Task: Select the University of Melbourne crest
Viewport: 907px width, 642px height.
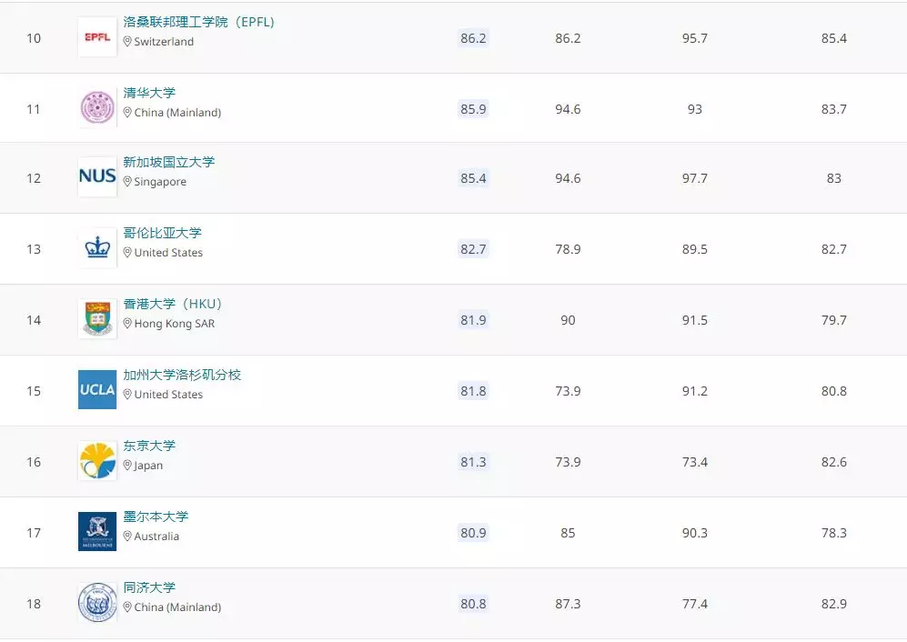Action: coord(96,530)
